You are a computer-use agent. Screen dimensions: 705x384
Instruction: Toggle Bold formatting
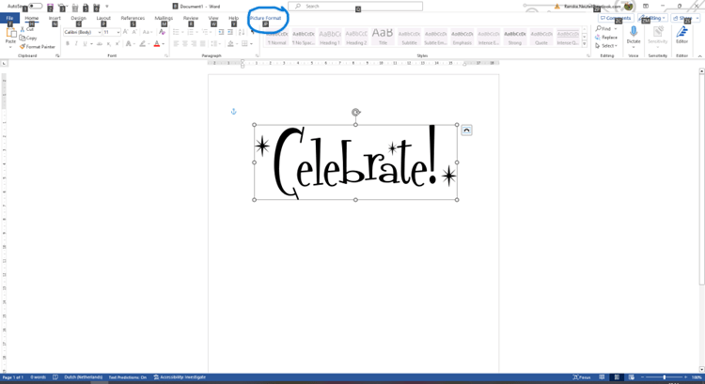coord(68,43)
